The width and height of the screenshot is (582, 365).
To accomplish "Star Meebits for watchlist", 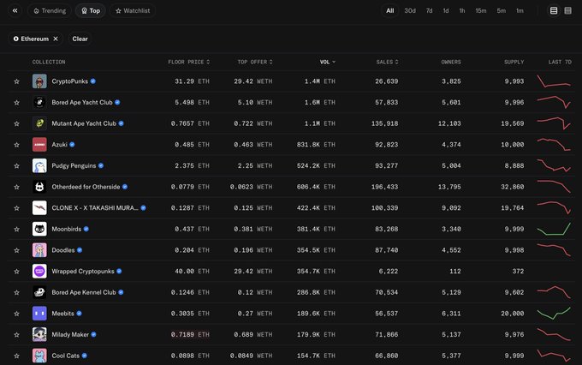I will (x=17, y=314).
